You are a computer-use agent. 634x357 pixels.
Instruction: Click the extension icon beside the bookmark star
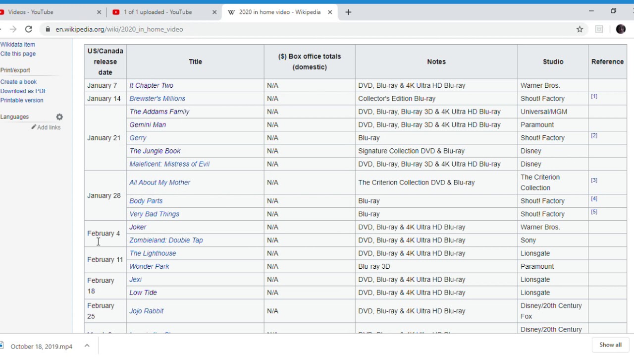pos(599,29)
